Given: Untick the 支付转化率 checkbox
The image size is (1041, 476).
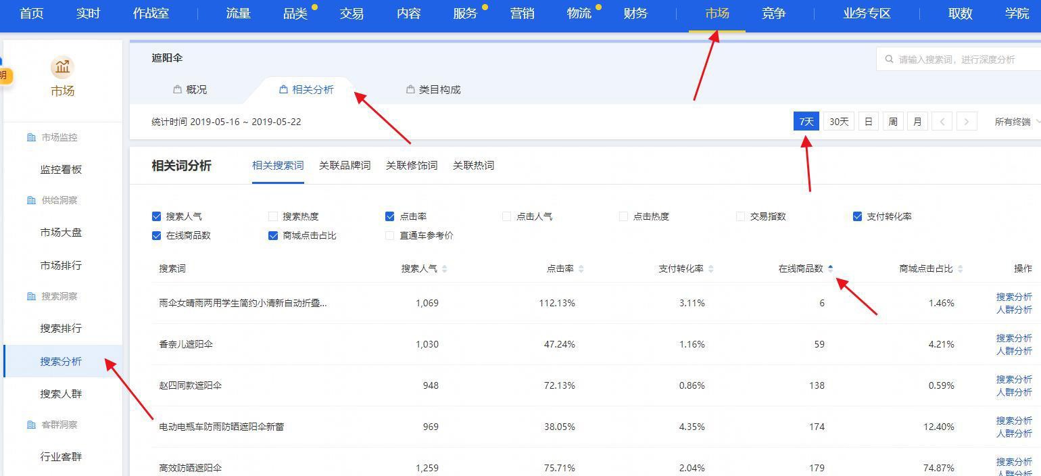Looking at the screenshot, I should tap(857, 216).
